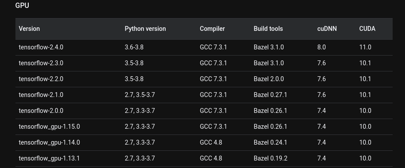
Task: Click Bazel 0.26.1 in tensorflow-2.0.0 row
Action: (270, 111)
